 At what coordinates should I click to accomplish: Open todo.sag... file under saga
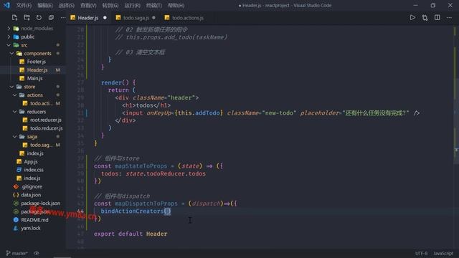42,145
